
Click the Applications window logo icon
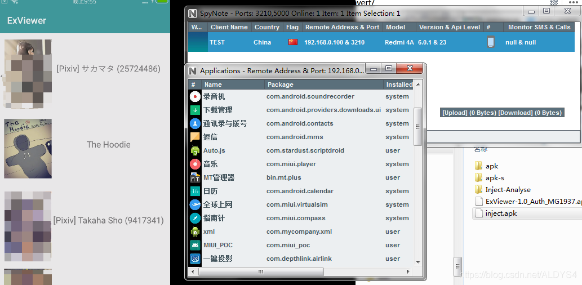pyautogui.click(x=192, y=71)
